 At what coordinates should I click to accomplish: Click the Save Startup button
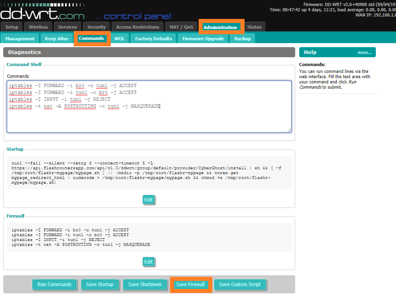click(100, 285)
